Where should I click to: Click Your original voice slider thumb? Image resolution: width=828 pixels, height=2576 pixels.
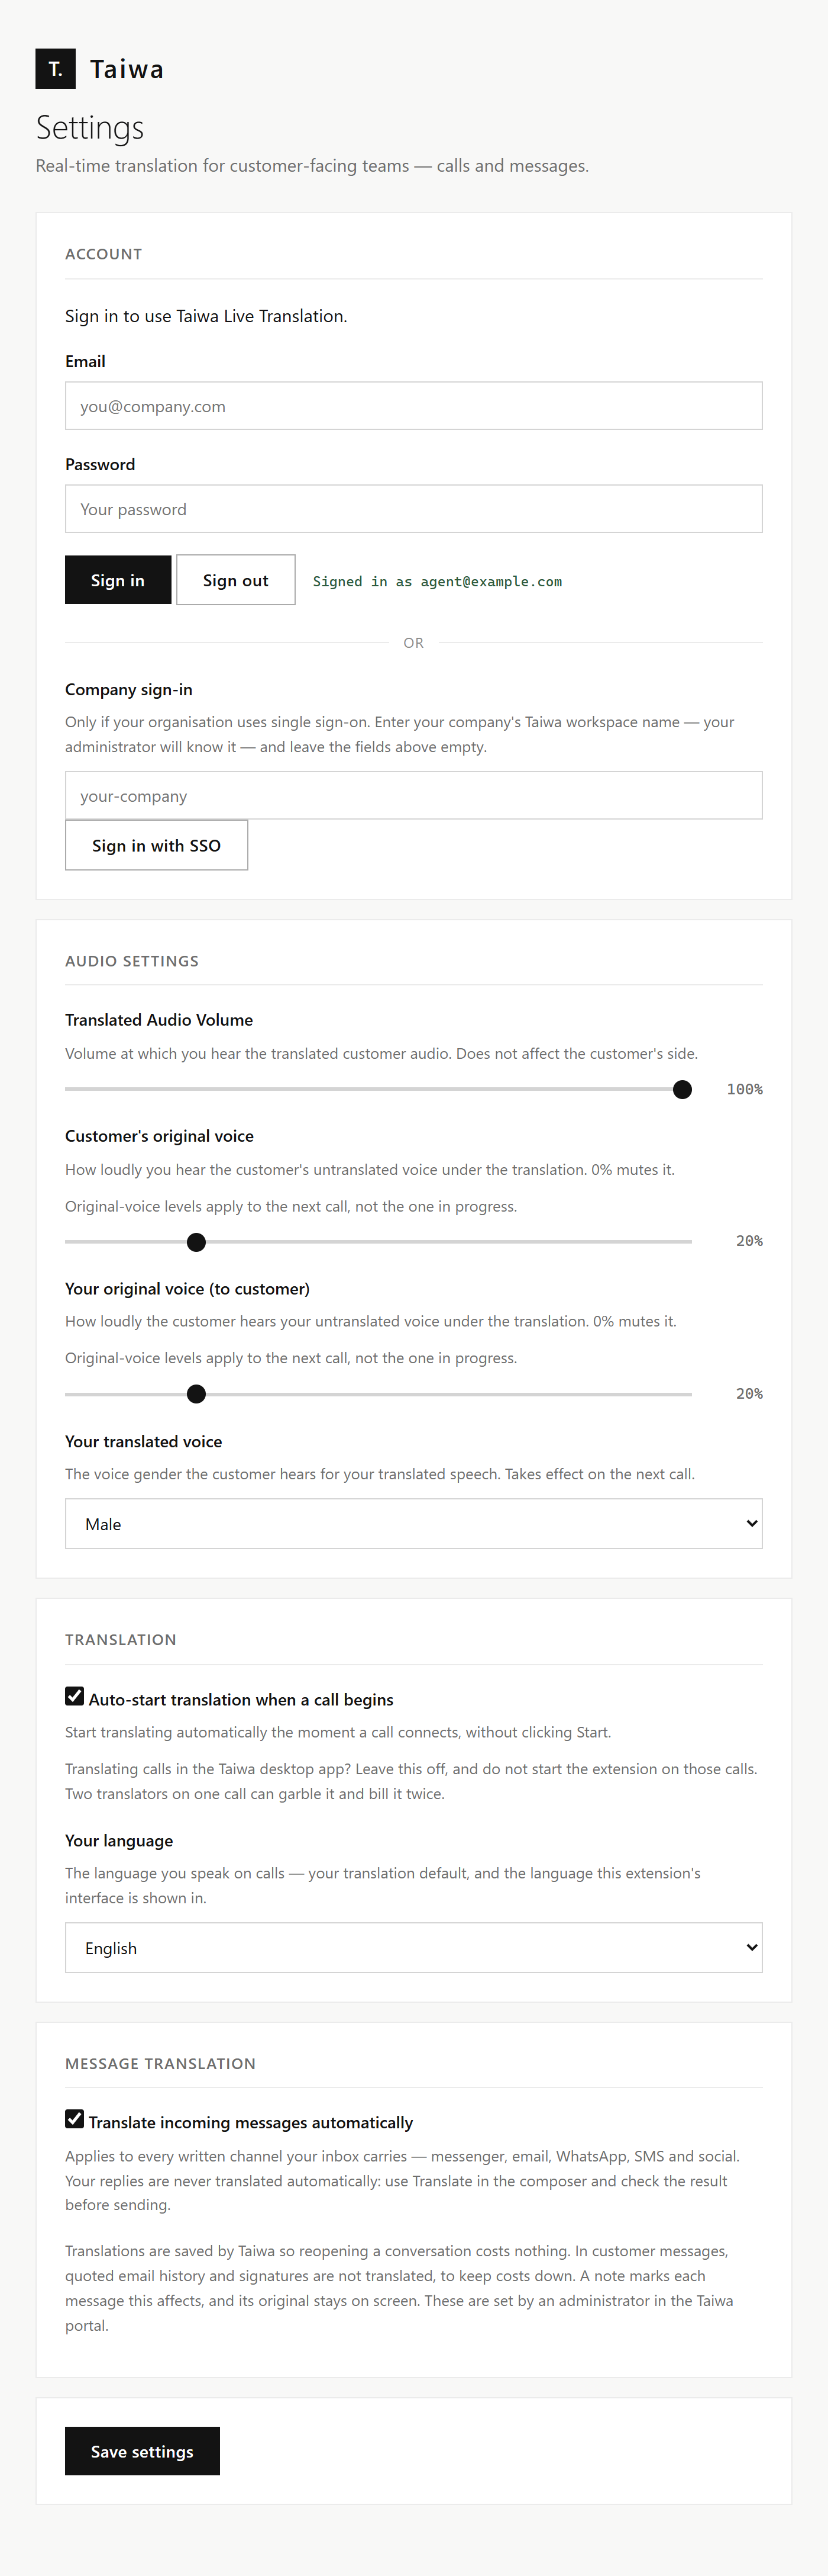point(197,1394)
